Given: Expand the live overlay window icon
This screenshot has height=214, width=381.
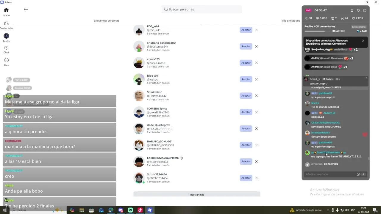Looking at the screenshot, I should coord(365,10).
